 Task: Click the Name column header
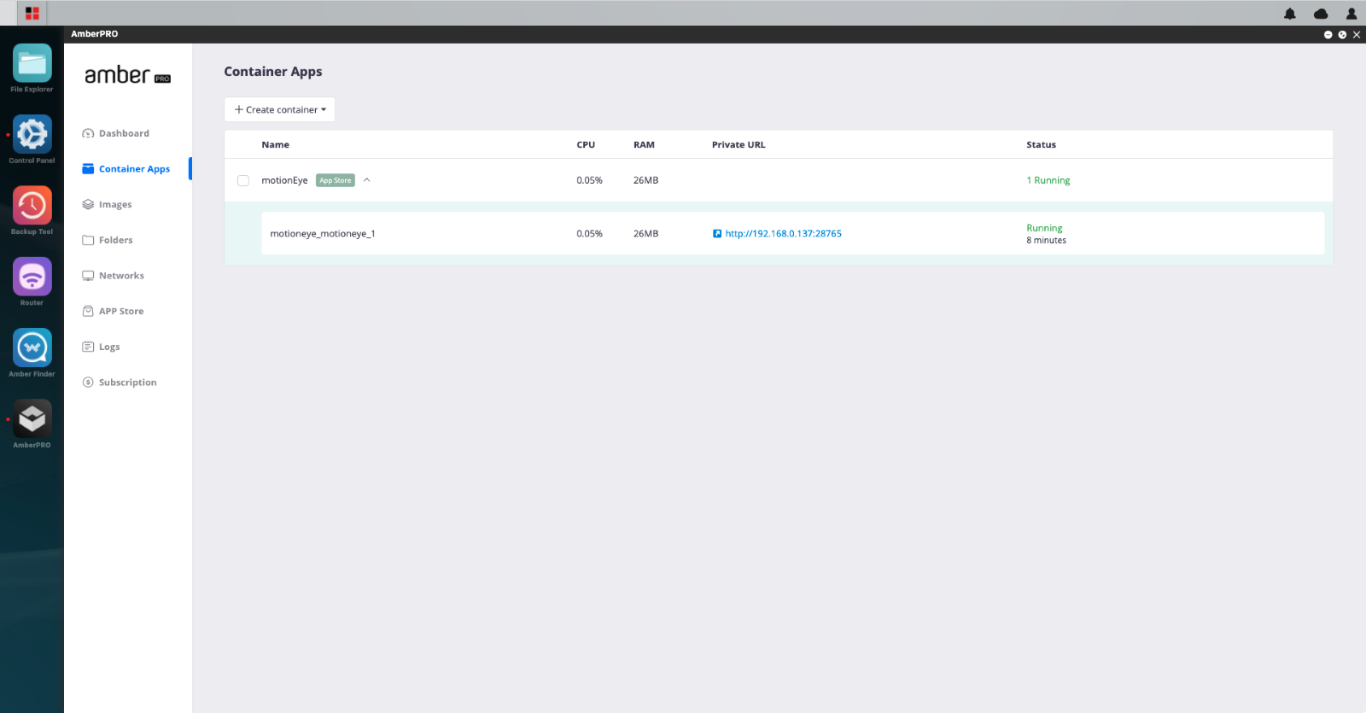click(x=275, y=145)
